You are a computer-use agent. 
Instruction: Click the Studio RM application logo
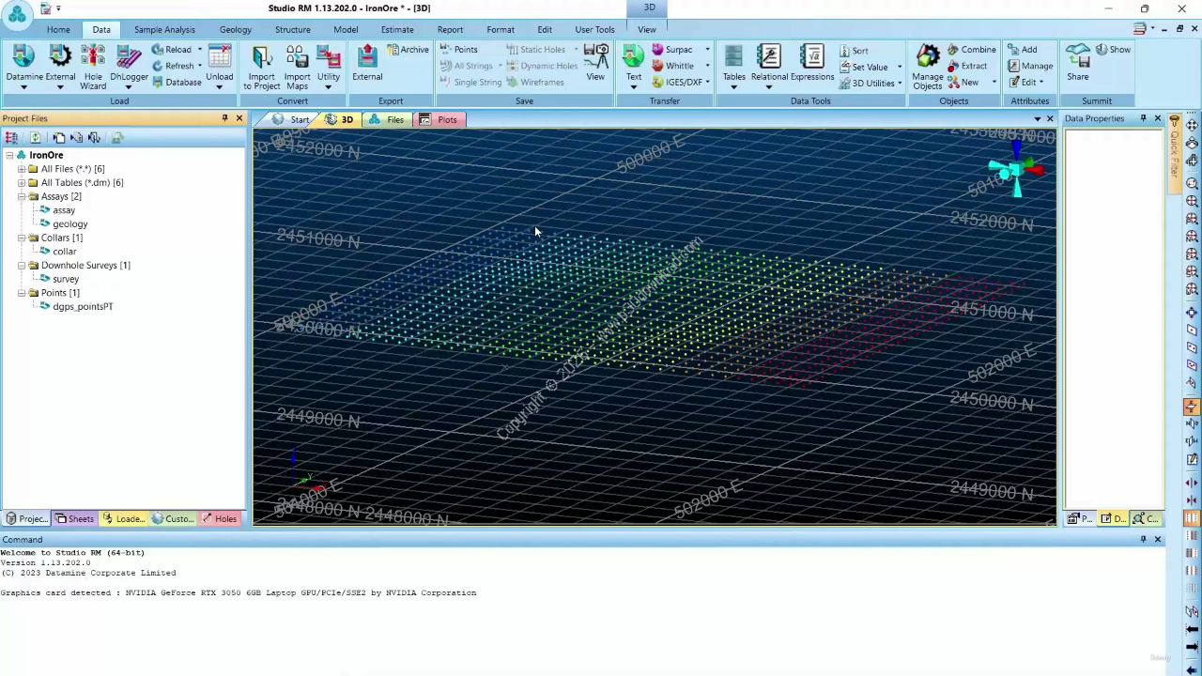click(x=17, y=13)
